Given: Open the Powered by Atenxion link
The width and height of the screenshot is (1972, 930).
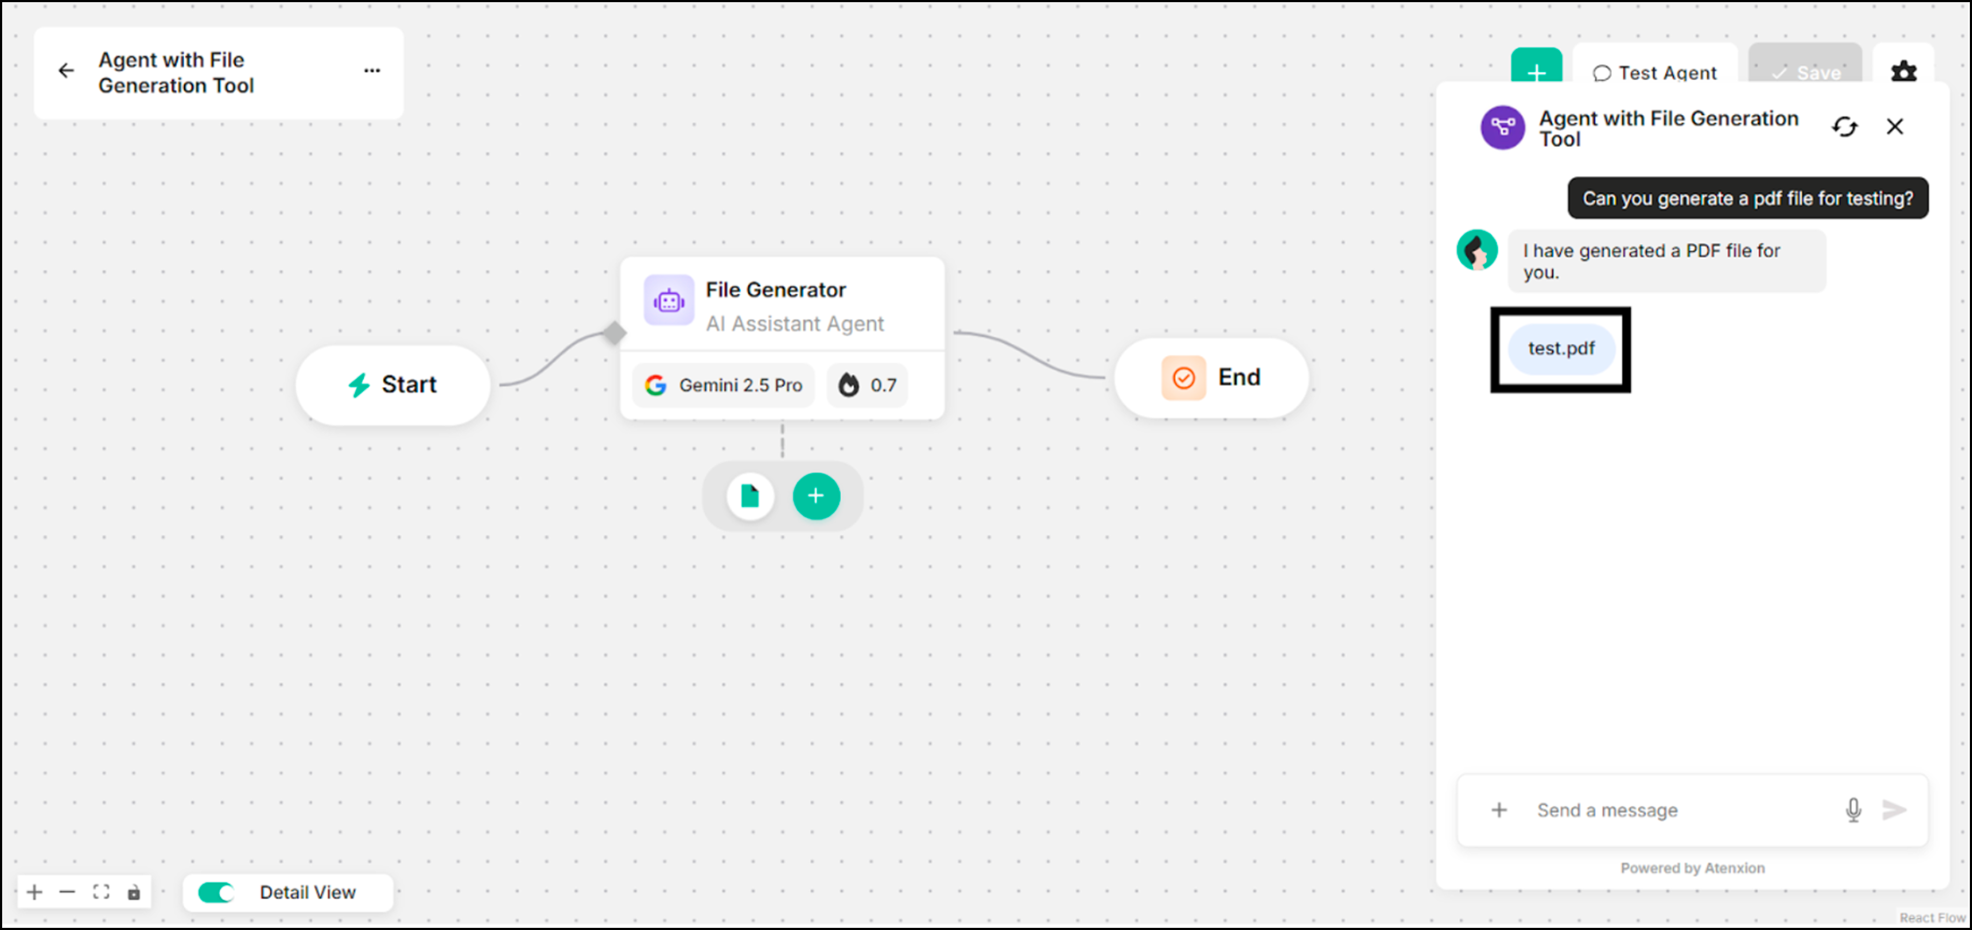Looking at the screenshot, I should pyautogui.click(x=1693, y=867).
